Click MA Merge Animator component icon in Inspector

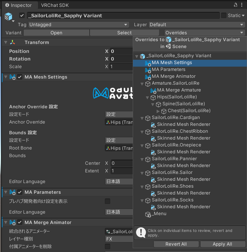tap(12, 222)
